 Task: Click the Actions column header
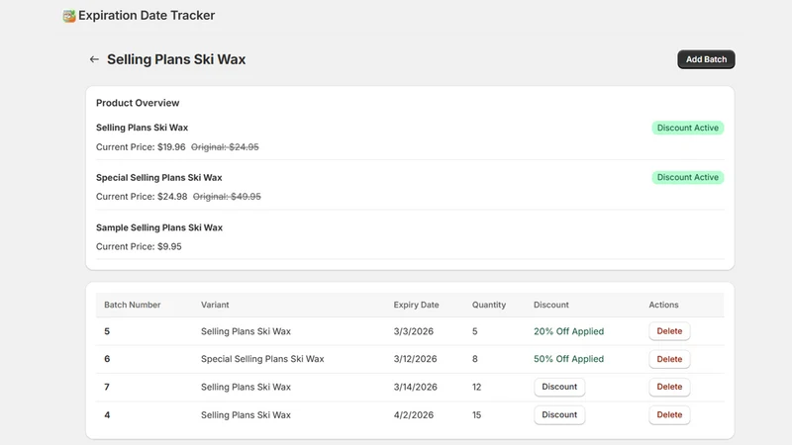[x=663, y=305]
